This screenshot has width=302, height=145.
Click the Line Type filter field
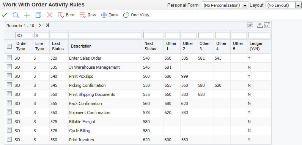click(41, 35)
